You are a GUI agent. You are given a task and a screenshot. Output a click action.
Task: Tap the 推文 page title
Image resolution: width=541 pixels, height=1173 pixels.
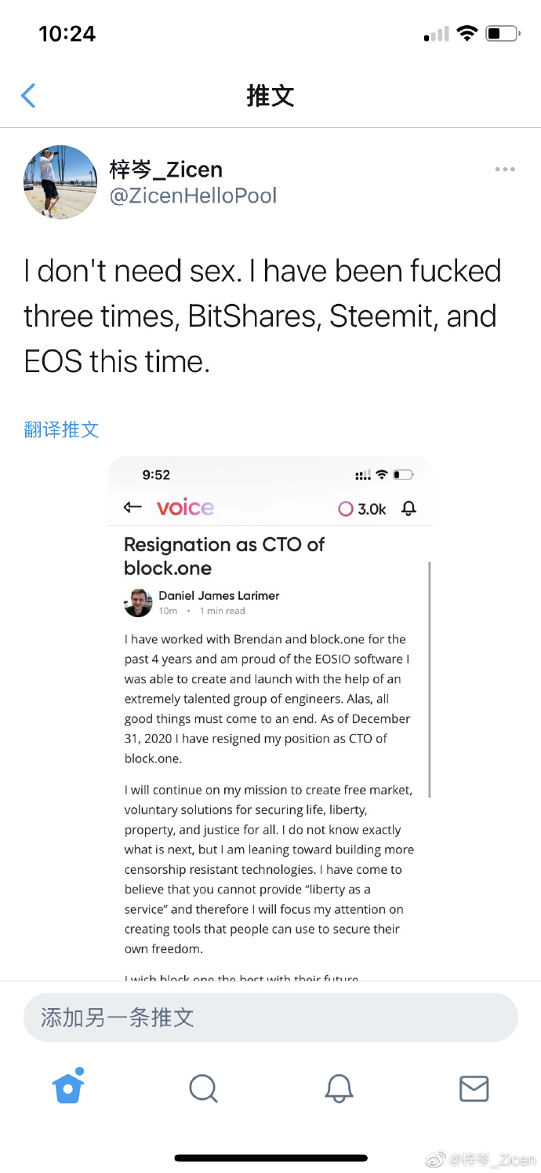point(270,96)
